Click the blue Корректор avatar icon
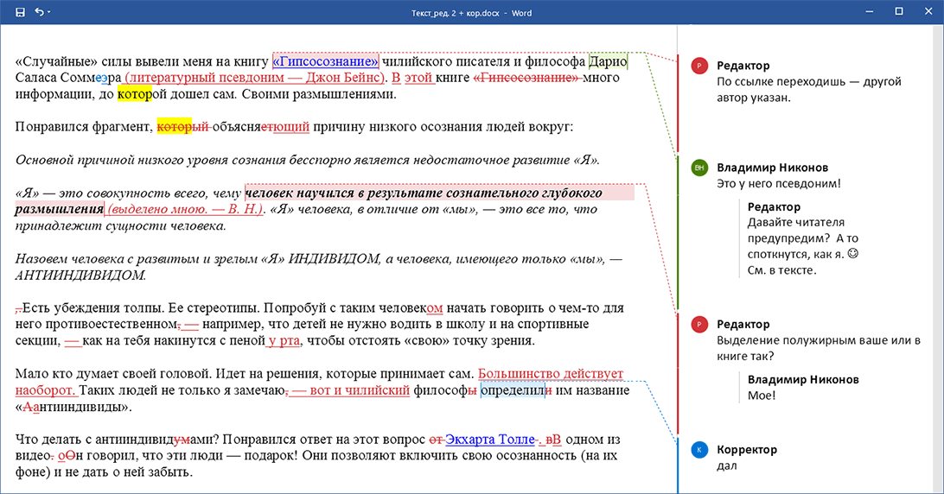944x494 pixels. (699, 449)
